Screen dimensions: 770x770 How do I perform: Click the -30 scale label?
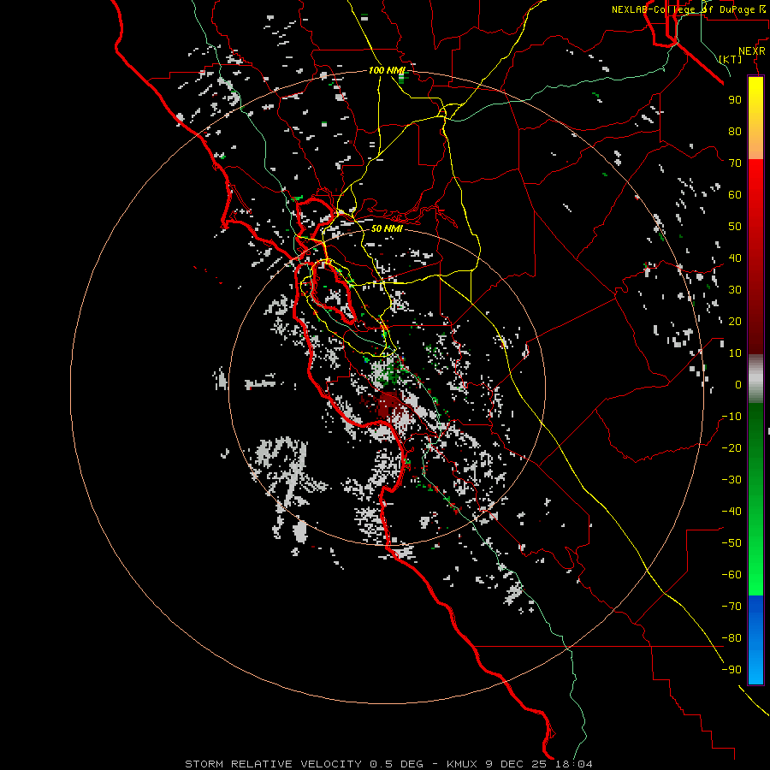click(x=731, y=480)
